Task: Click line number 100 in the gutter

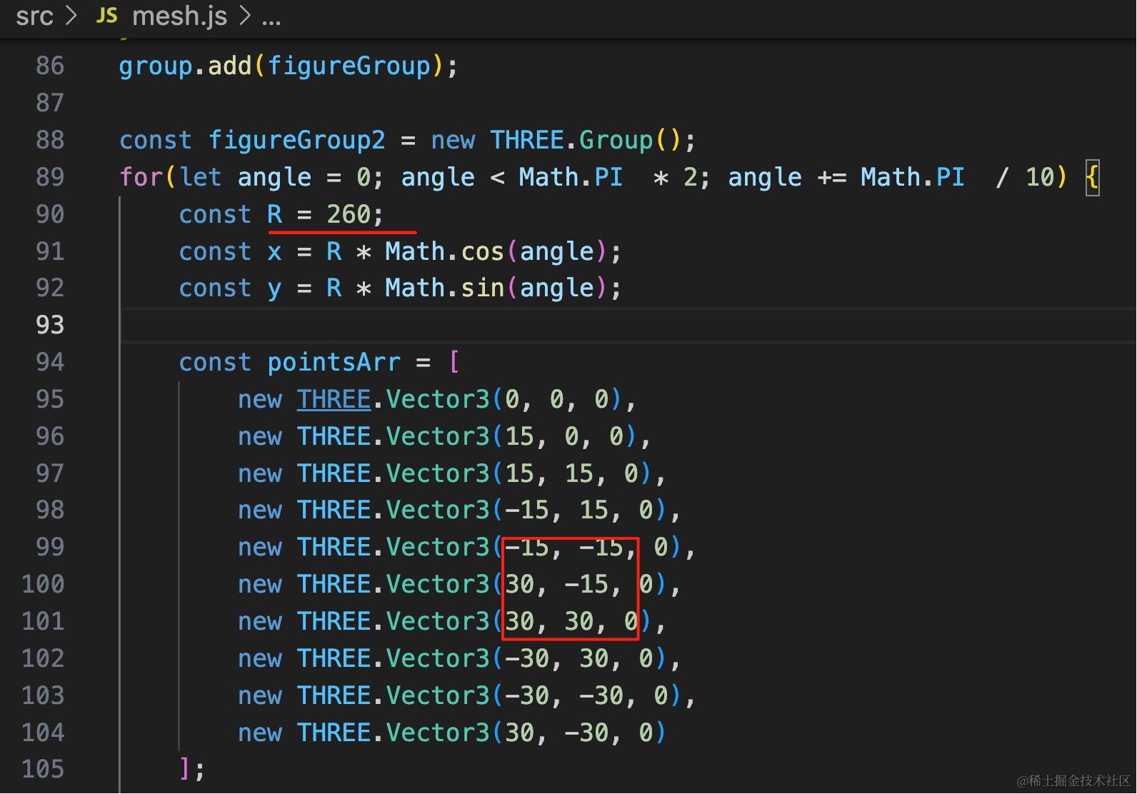Action: 43,584
